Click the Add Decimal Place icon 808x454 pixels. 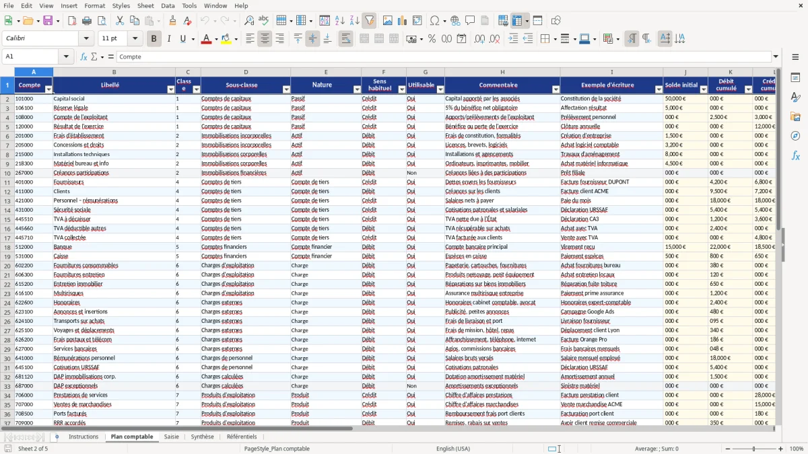click(x=479, y=39)
